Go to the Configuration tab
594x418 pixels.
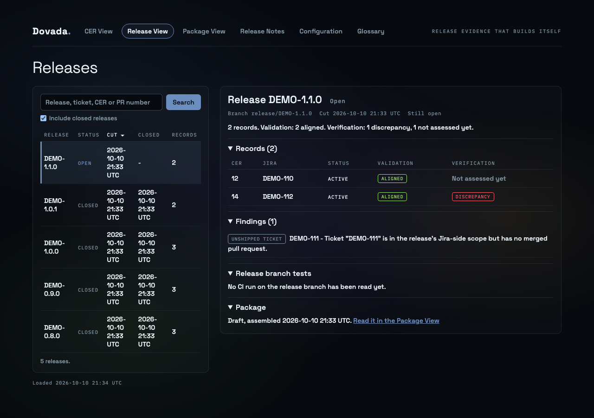click(321, 31)
